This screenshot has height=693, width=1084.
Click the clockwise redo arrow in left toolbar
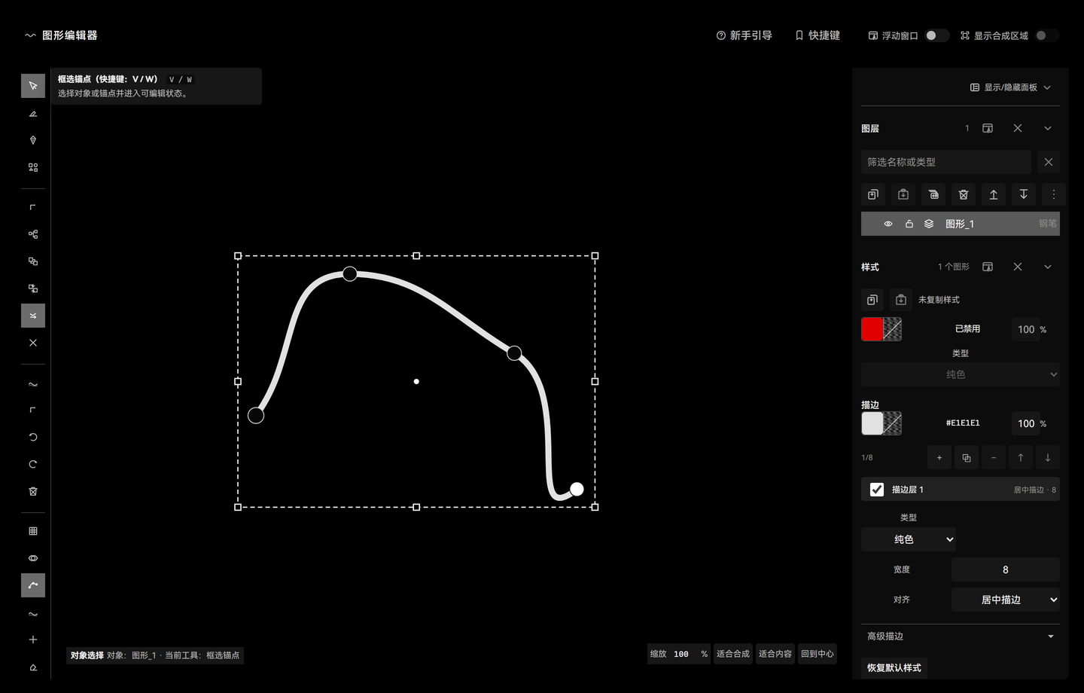point(33,464)
